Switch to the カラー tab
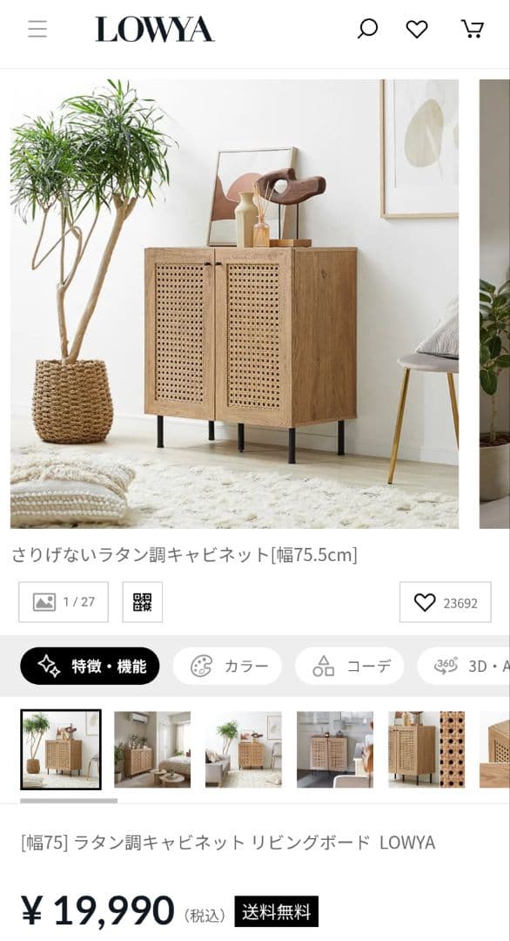 click(x=227, y=667)
